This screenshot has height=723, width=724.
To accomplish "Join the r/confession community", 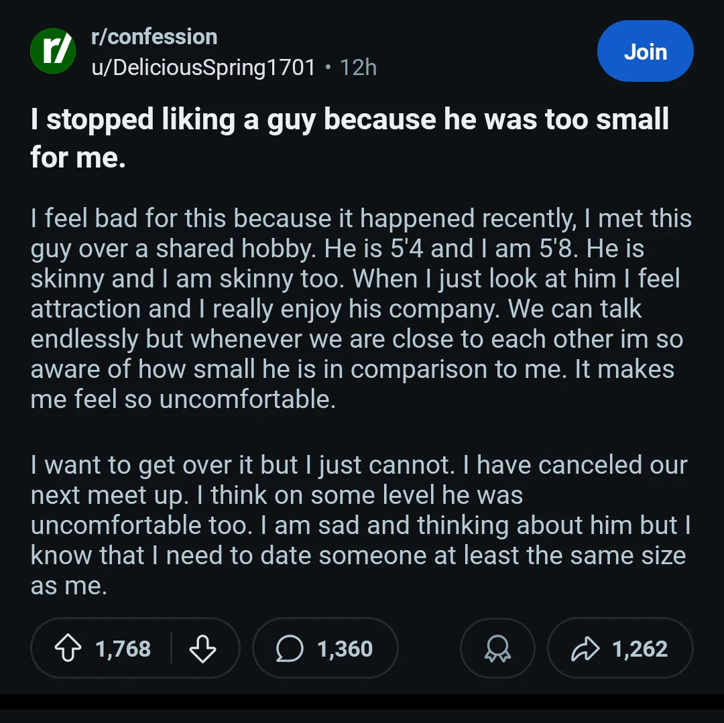I will point(645,52).
